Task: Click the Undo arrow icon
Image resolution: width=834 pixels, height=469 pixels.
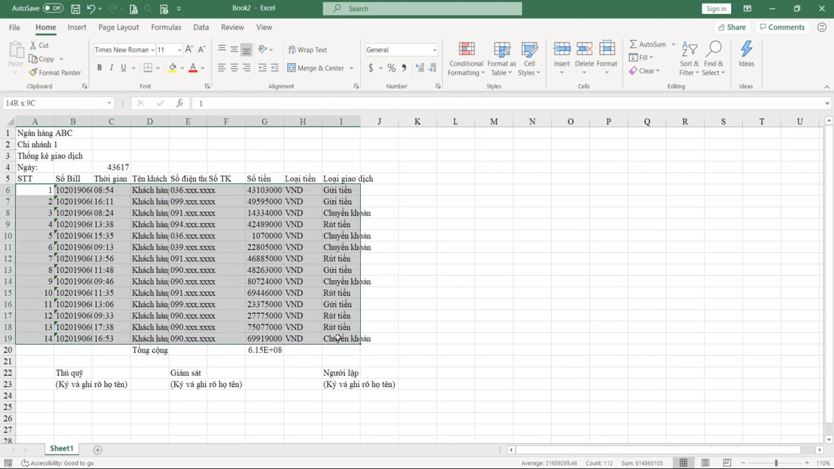Action: pyautogui.click(x=92, y=9)
